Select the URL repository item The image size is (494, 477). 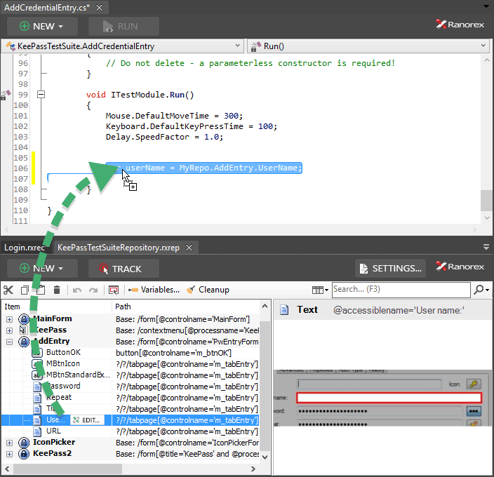tap(53, 431)
